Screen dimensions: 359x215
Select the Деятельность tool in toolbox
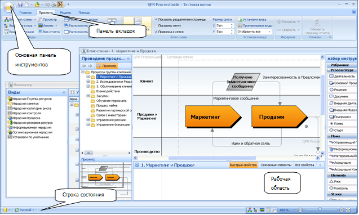point(342,76)
